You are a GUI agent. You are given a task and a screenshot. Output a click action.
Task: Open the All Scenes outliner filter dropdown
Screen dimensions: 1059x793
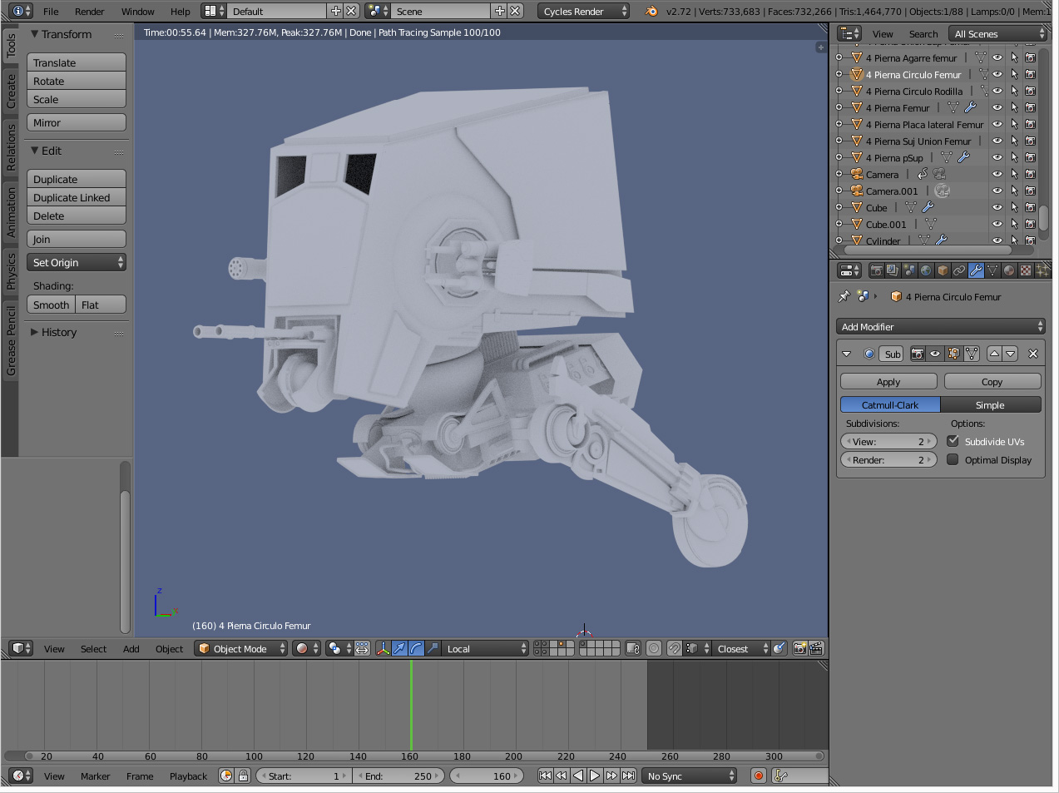[997, 33]
